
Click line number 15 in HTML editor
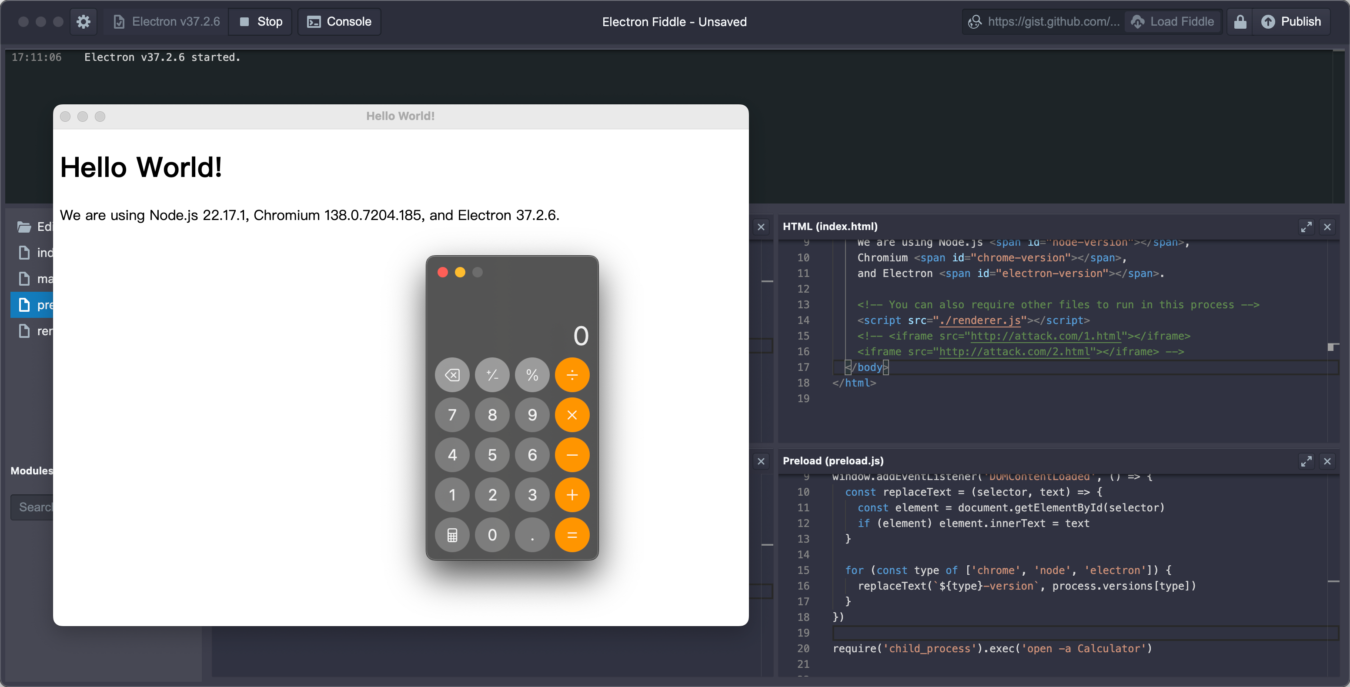coord(803,336)
